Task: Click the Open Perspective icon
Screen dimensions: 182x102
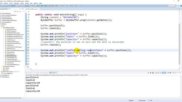Action: (178, 6)
